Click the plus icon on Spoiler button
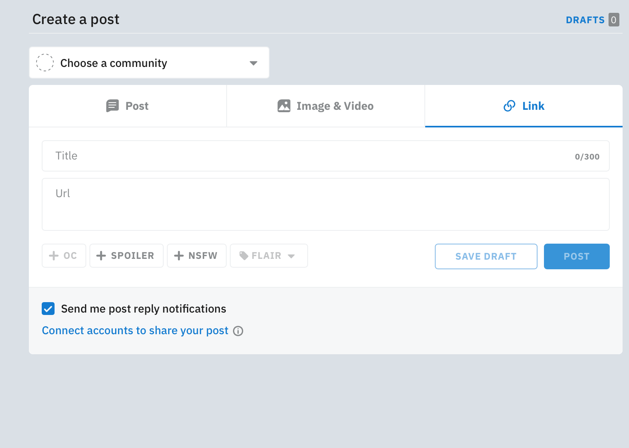Screen dimensions: 629x448 (x=101, y=256)
